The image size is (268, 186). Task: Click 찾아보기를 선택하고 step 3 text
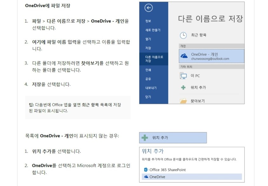(x=80, y=66)
